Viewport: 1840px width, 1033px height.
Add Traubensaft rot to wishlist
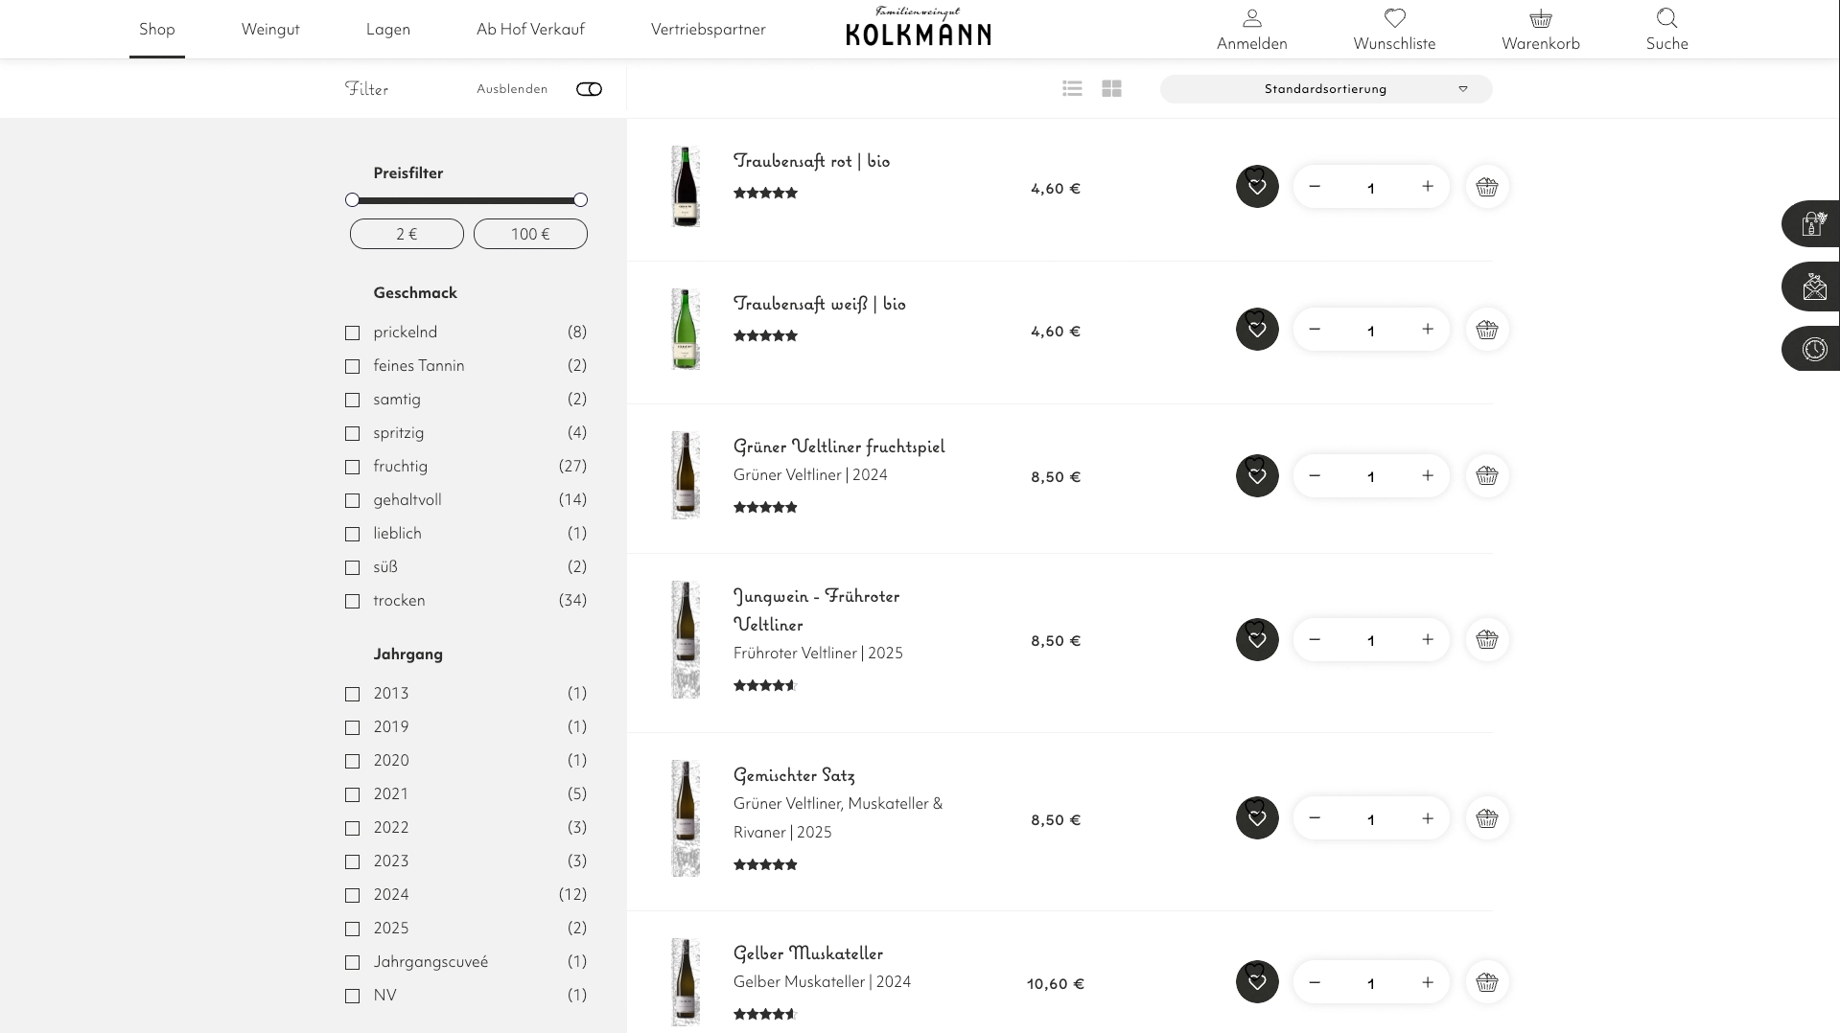click(x=1257, y=187)
